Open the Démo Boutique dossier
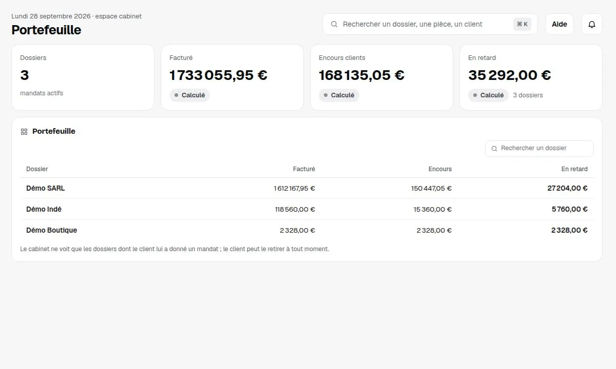Screen dimensions: 616x369 pyautogui.click(x=307, y=230)
